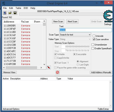Copy selected addresses with the red arrow icon

tap(49, 67)
